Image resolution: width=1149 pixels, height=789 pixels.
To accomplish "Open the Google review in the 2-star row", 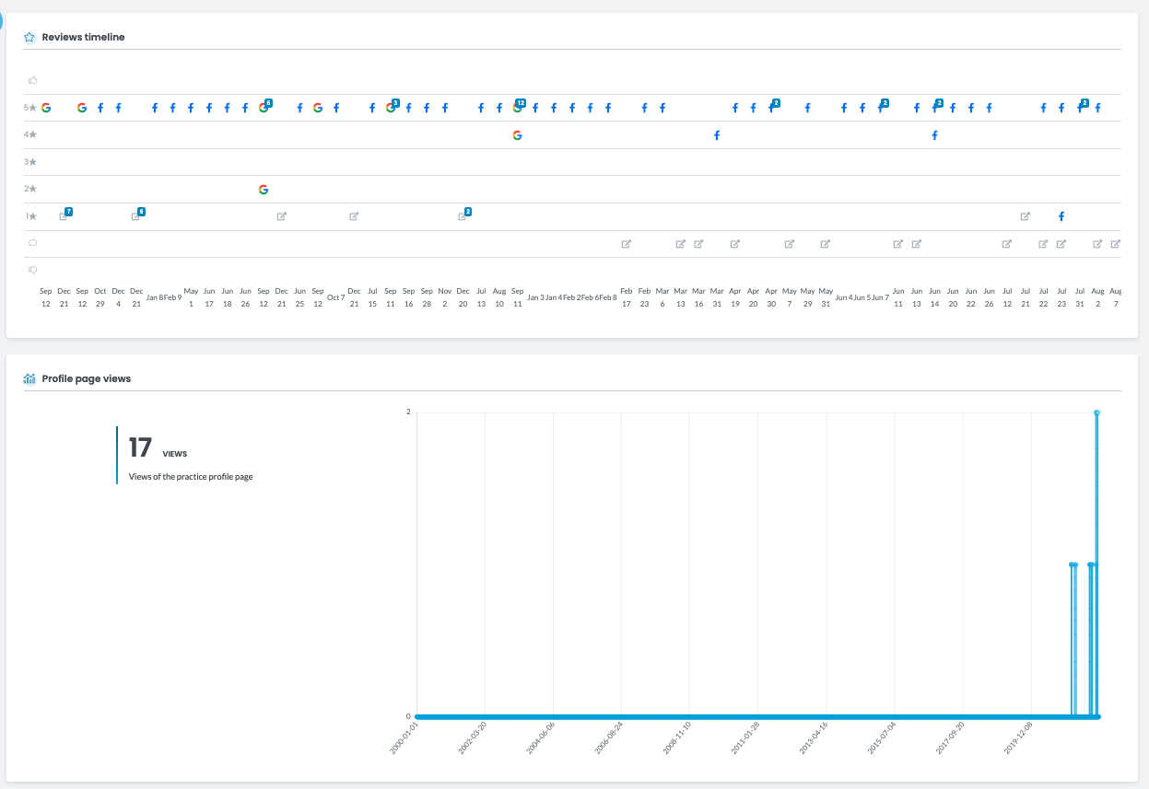I will [x=264, y=189].
